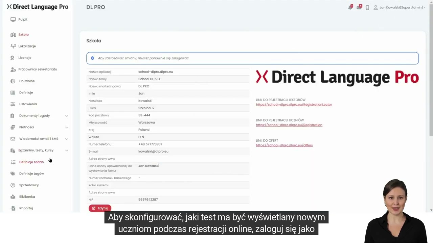This screenshot has height=243, width=433.
Task: Click the large Direct Language Pro logo image
Action: 337,77
